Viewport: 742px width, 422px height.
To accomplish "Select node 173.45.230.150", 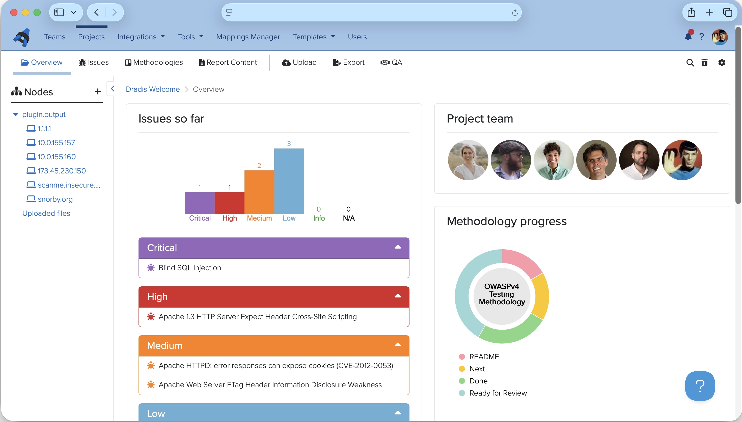I will pos(62,171).
